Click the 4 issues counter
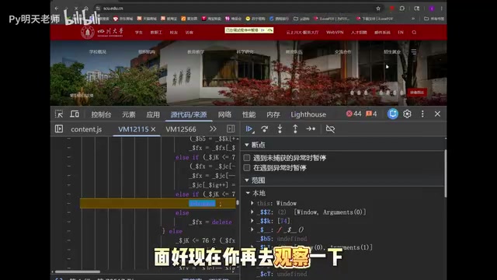Image resolution: width=497 pixels, height=280 pixels. 371,114
